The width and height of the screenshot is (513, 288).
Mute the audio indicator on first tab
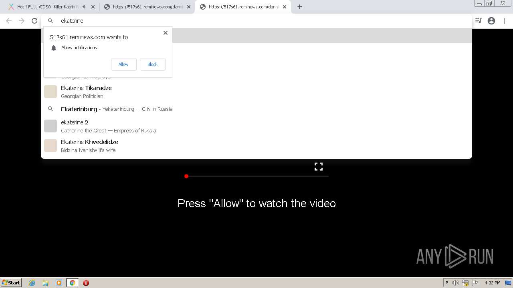pyautogui.click(x=84, y=7)
